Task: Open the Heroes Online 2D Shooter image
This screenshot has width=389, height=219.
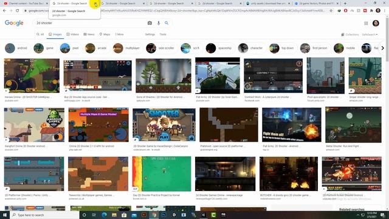Action: pyautogui.click(x=32, y=75)
